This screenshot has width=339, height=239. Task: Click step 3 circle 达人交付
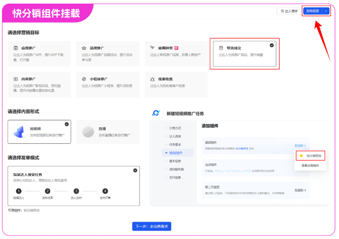point(76,191)
